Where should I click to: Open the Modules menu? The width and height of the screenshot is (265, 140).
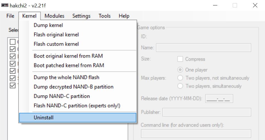(x=55, y=16)
